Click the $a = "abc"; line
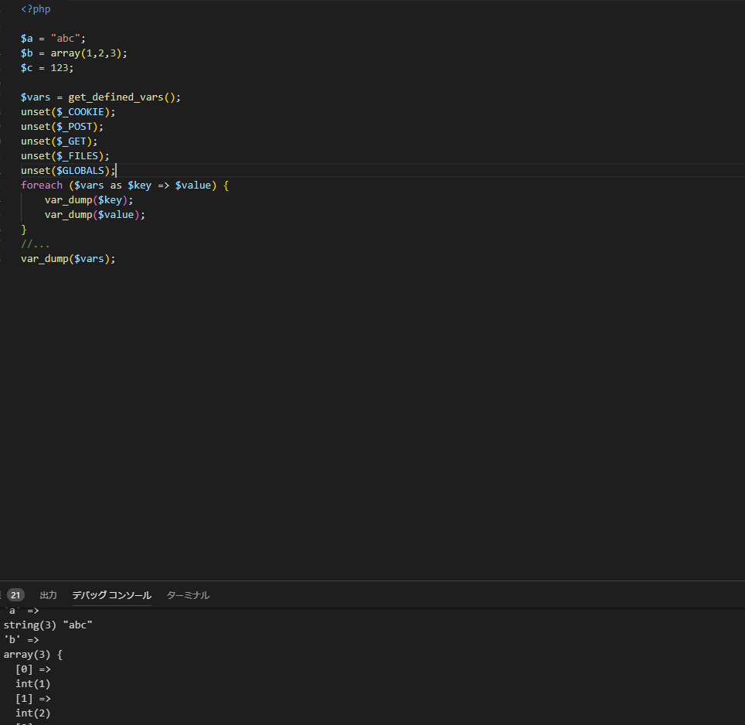Image resolution: width=745 pixels, height=725 pixels. click(x=53, y=39)
